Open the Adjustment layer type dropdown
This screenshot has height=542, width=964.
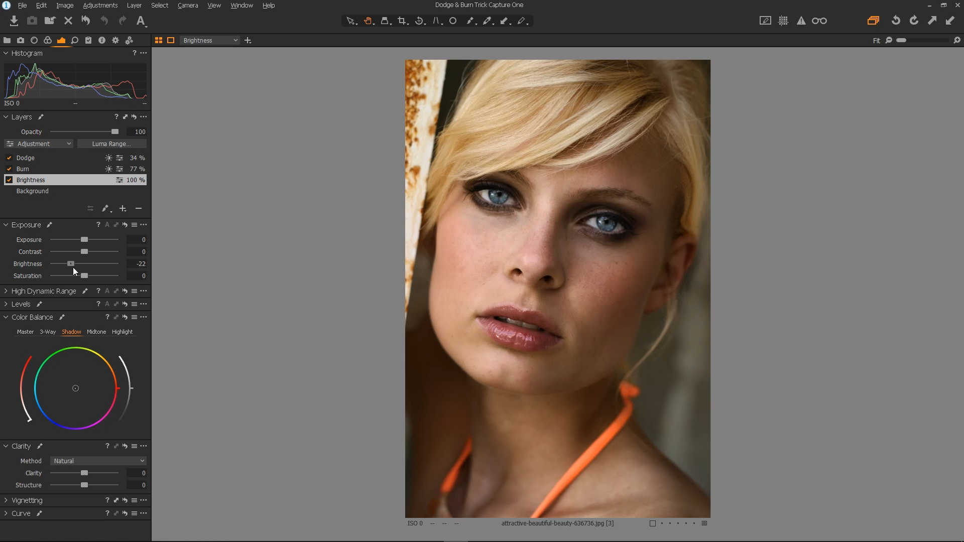(x=39, y=144)
